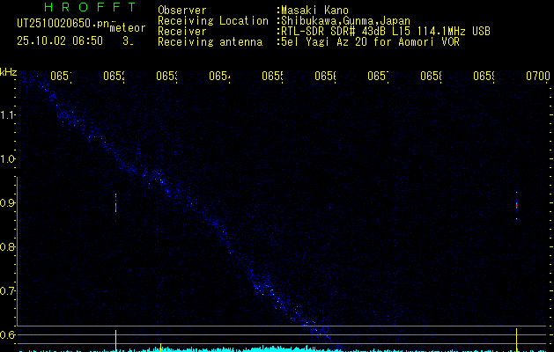The height and width of the screenshot is (352, 554).
Task: Select the observer name Masaki Kano
Action: tap(314, 11)
